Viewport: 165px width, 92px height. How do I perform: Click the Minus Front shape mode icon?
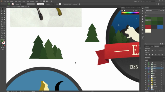click(149, 51)
